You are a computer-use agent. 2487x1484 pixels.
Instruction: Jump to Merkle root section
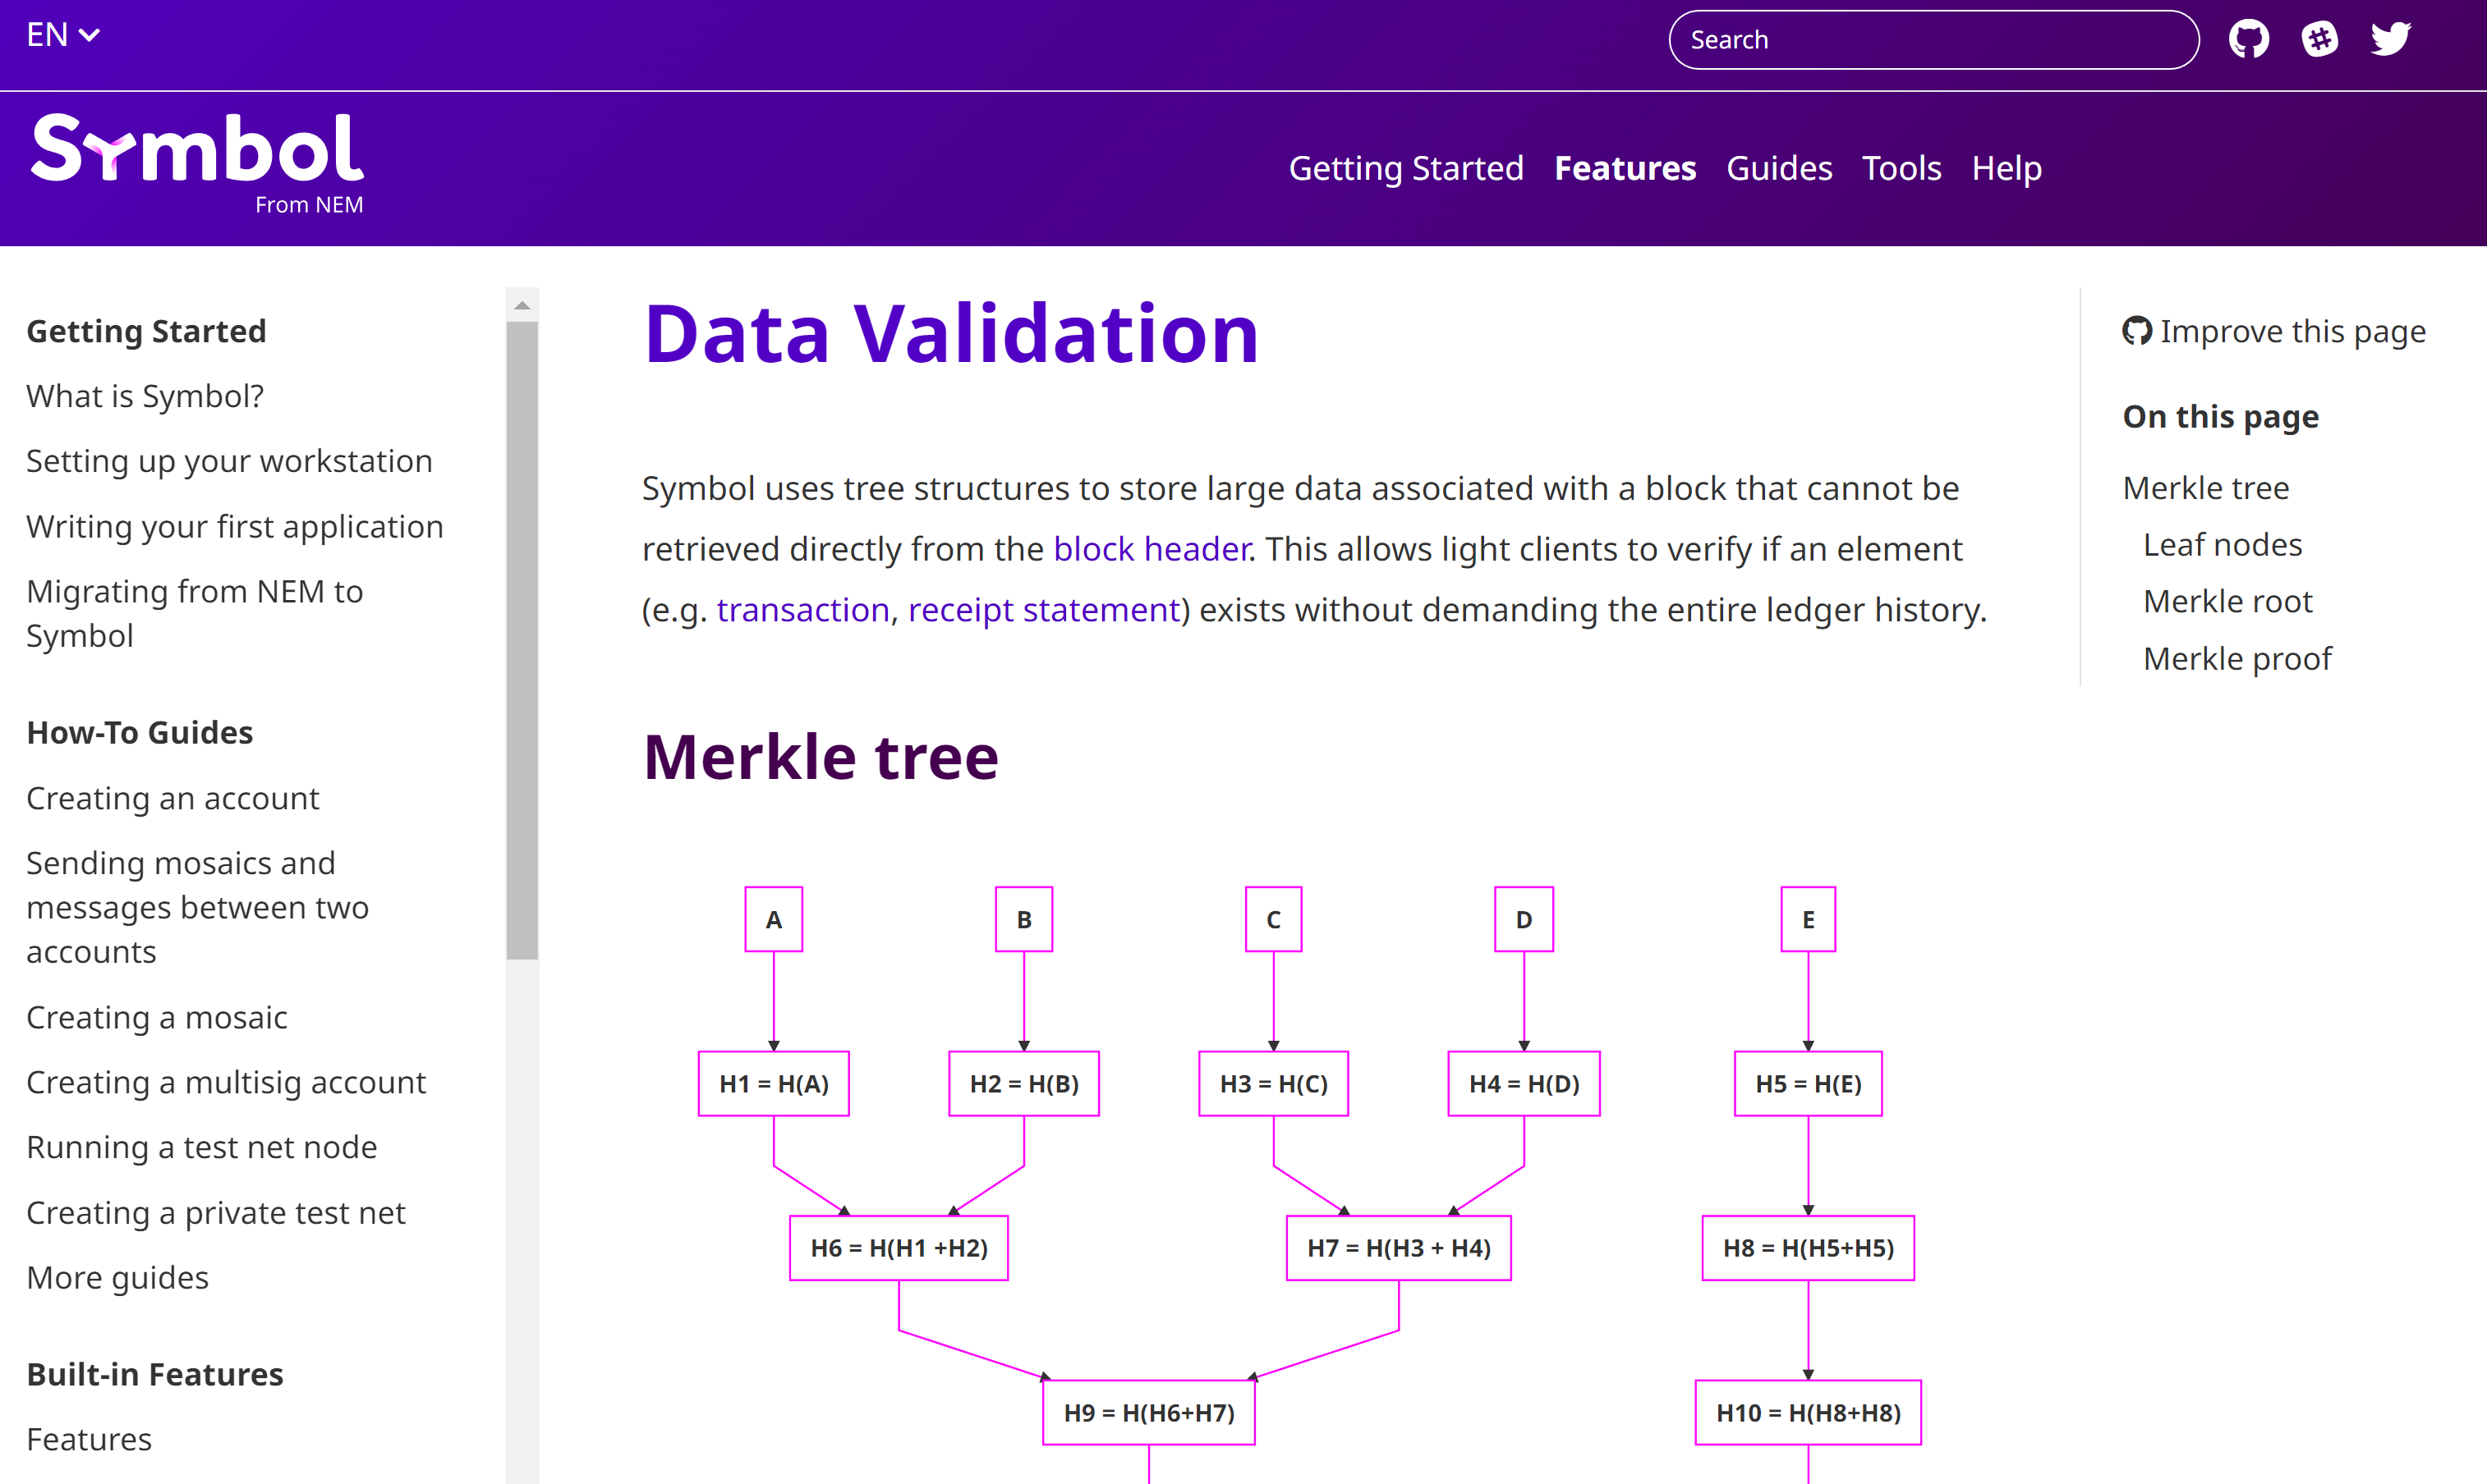click(2227, 602)
